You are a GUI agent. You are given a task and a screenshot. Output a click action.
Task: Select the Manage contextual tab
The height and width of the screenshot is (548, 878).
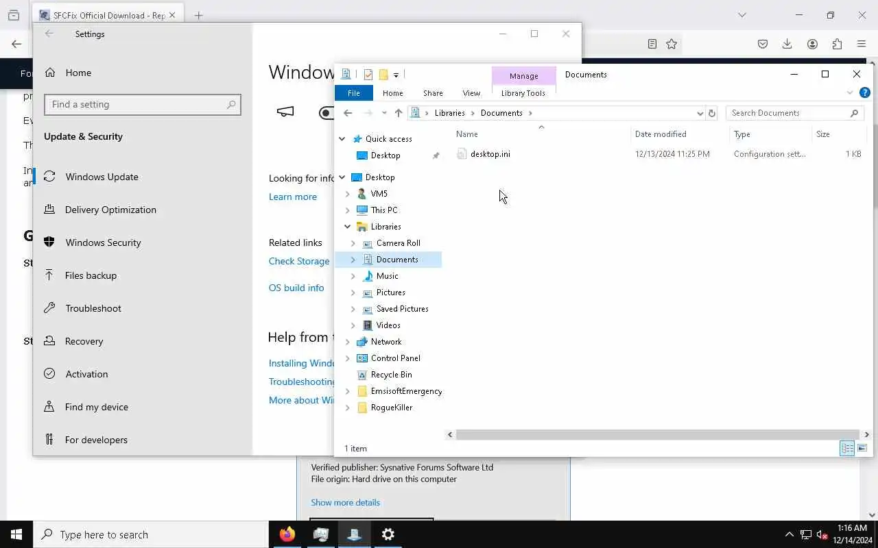[x=523, y=76]
